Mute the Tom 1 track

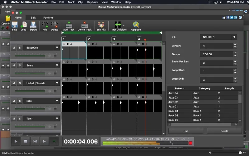[x=14, y=119]
